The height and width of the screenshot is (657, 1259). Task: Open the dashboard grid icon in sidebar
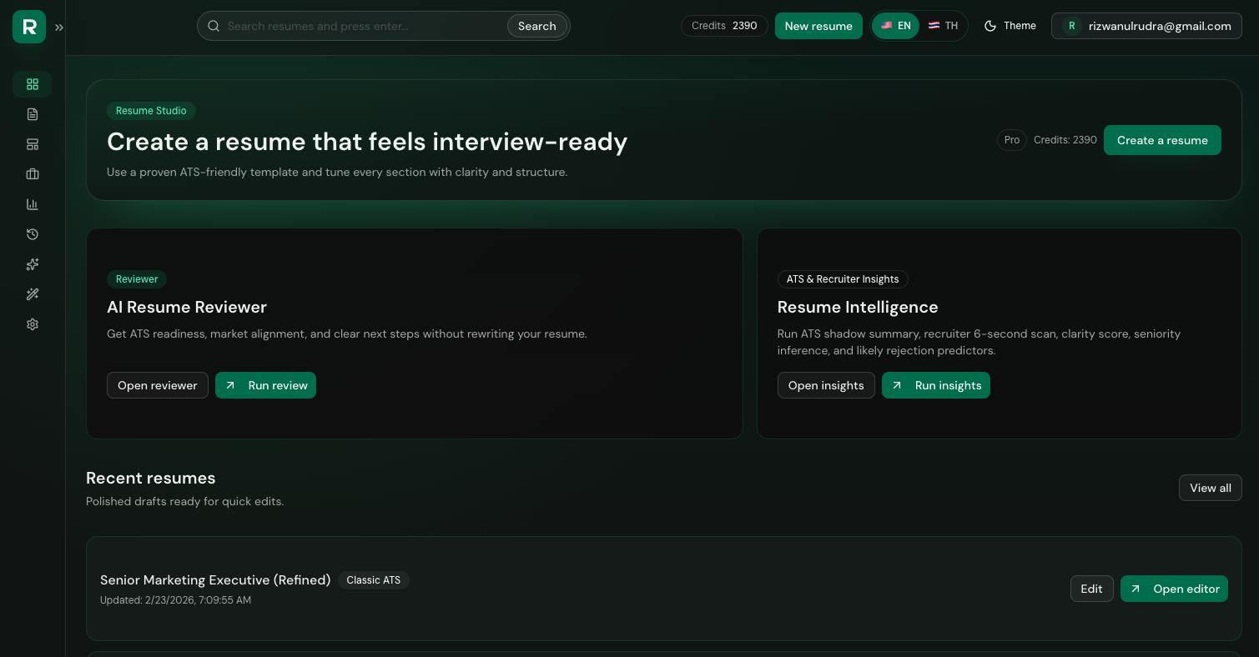(32, 84)
